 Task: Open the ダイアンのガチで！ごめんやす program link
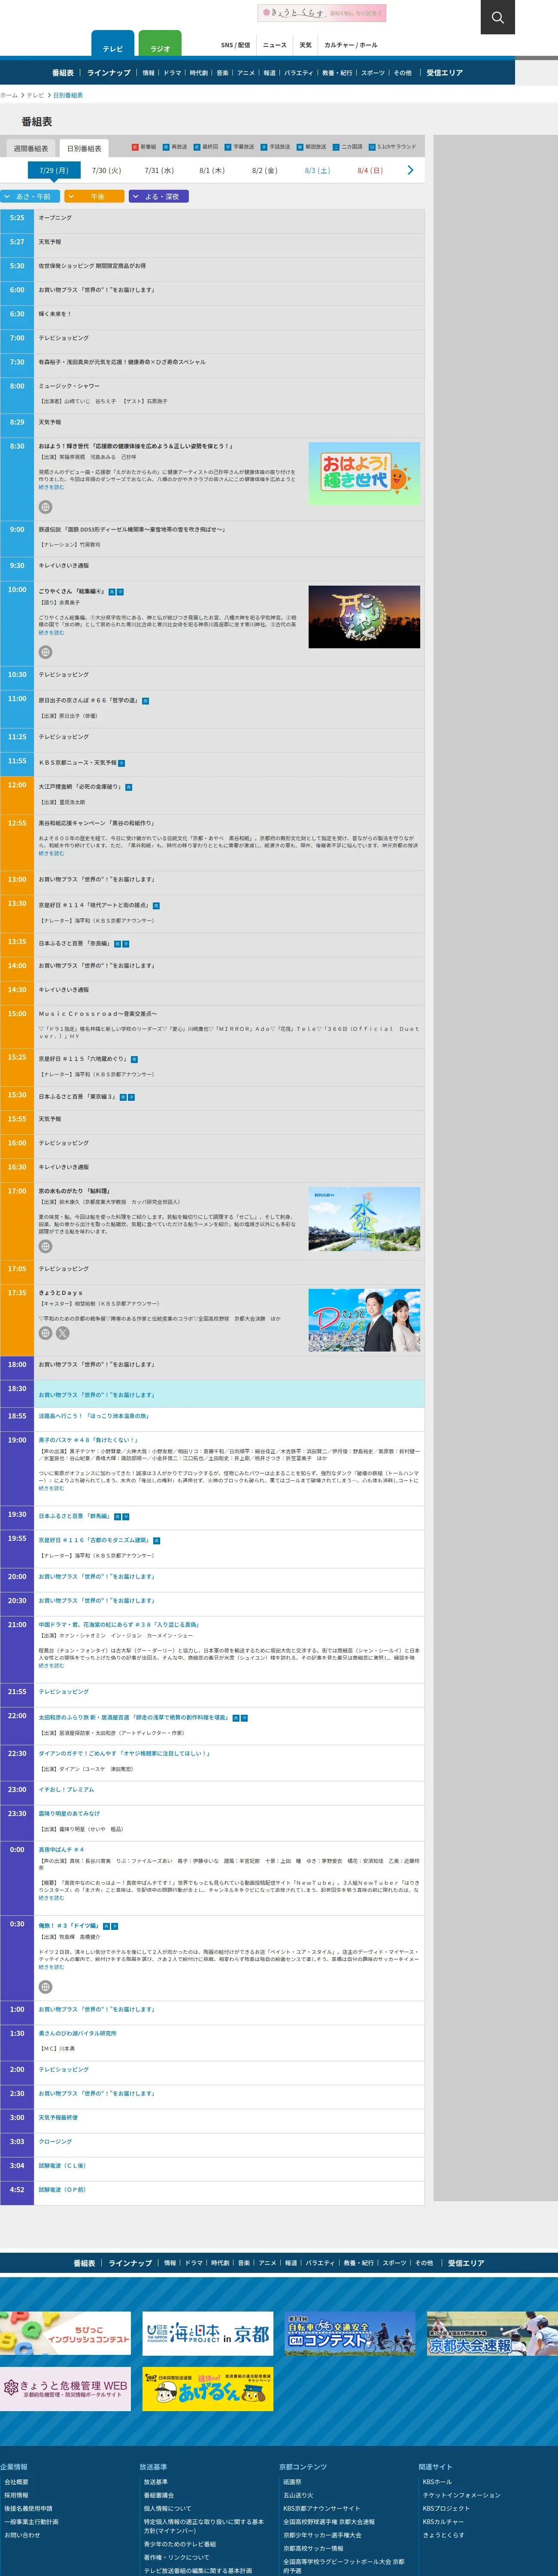[124, 1754]
